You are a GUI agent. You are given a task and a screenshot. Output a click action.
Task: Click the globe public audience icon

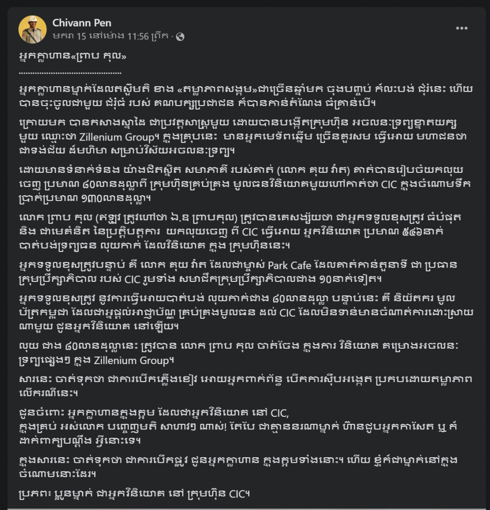(x=180, y=37)
